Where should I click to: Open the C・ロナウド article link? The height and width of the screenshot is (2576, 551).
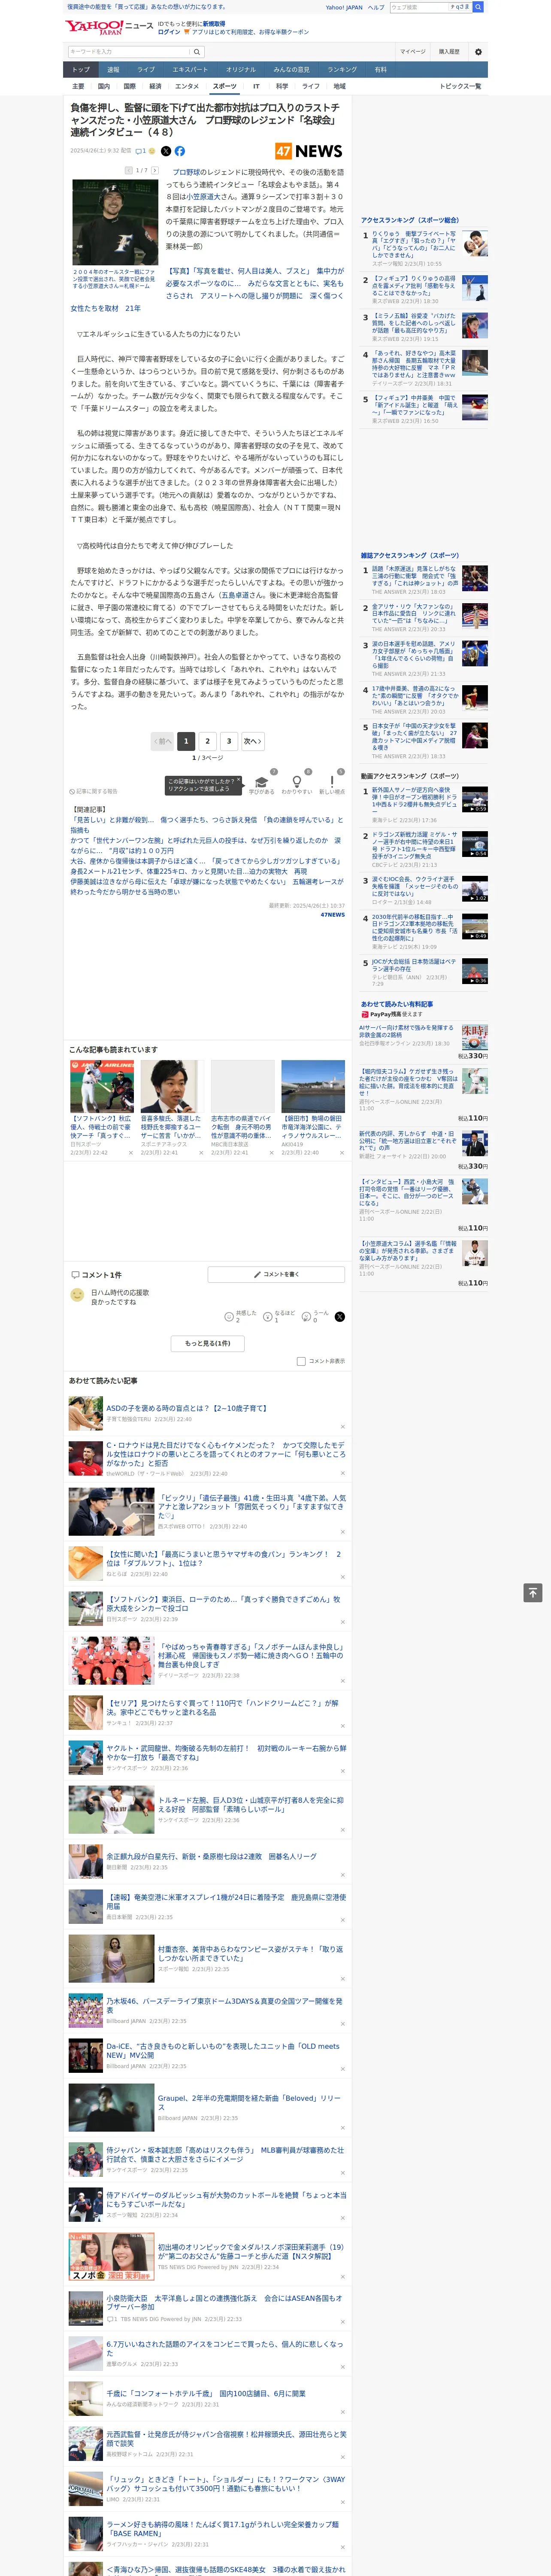click(226, 1454)
